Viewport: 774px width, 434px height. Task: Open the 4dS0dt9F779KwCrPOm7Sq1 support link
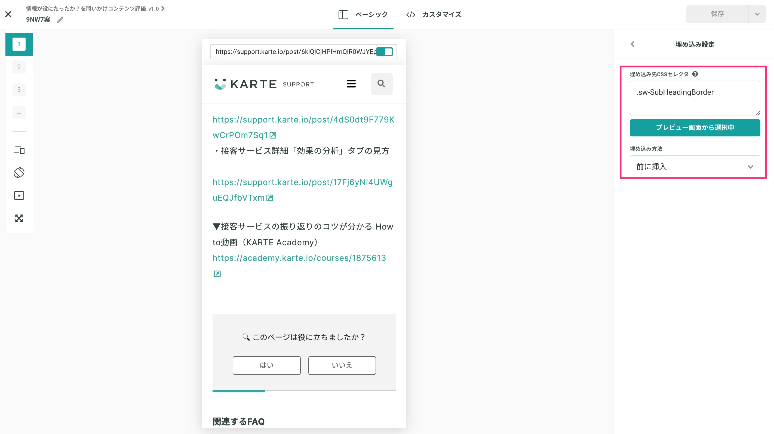point(303,127)
